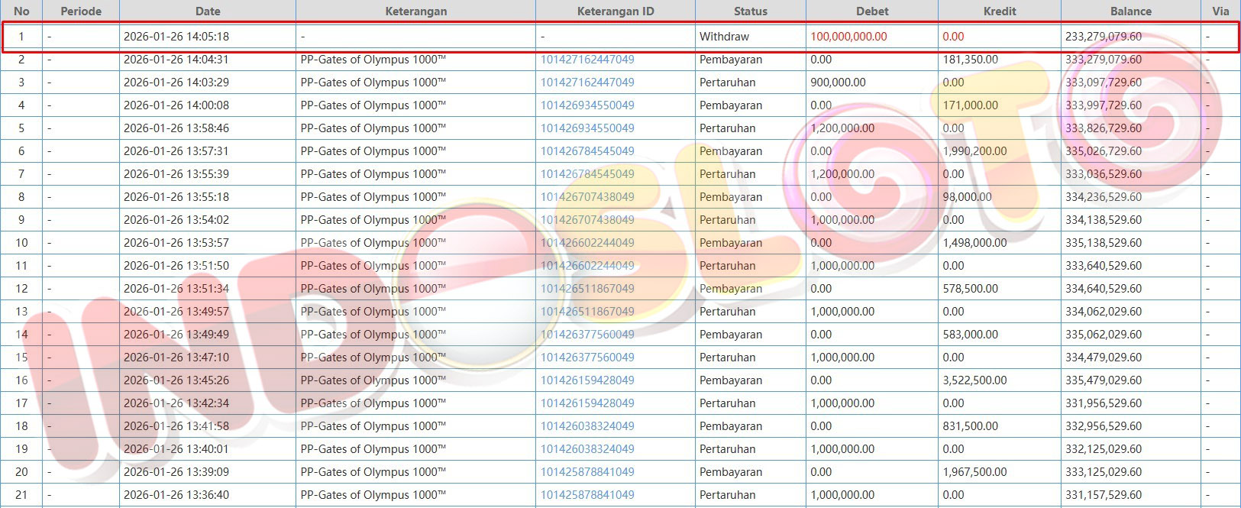Click ID 101426038324049 link in row 19
The width and height of the screenshot is (1241, 508).
pos(587,449)
